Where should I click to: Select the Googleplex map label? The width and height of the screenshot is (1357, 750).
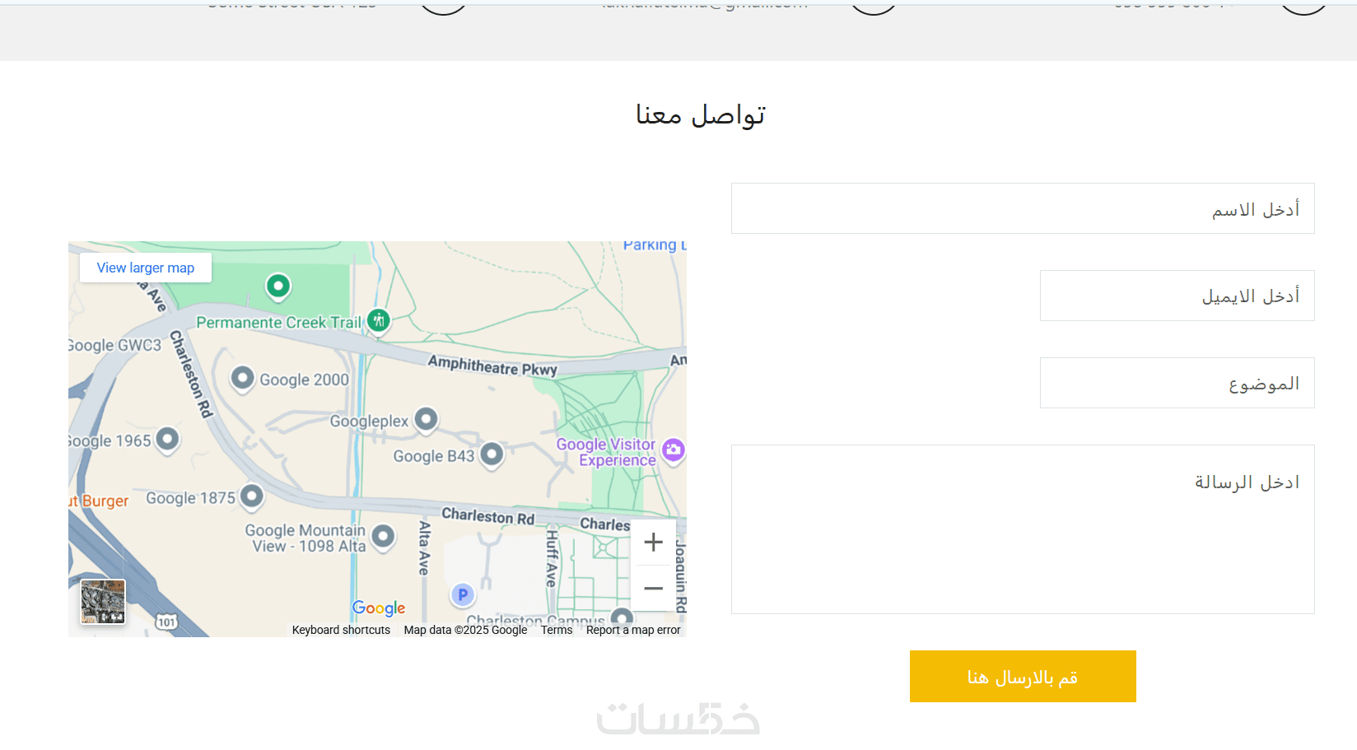[369, 422]
